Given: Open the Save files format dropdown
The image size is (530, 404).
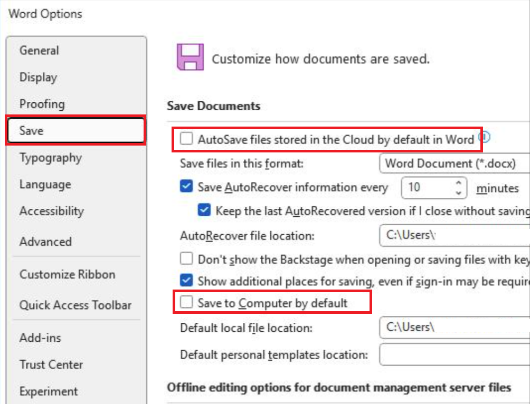Looking at the screenshot, I should 454,163.
